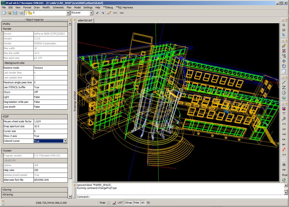This screenshot has height=207, width=289.
Task: Toggle the Snap status bar button
Action: [x=102, y=203]
